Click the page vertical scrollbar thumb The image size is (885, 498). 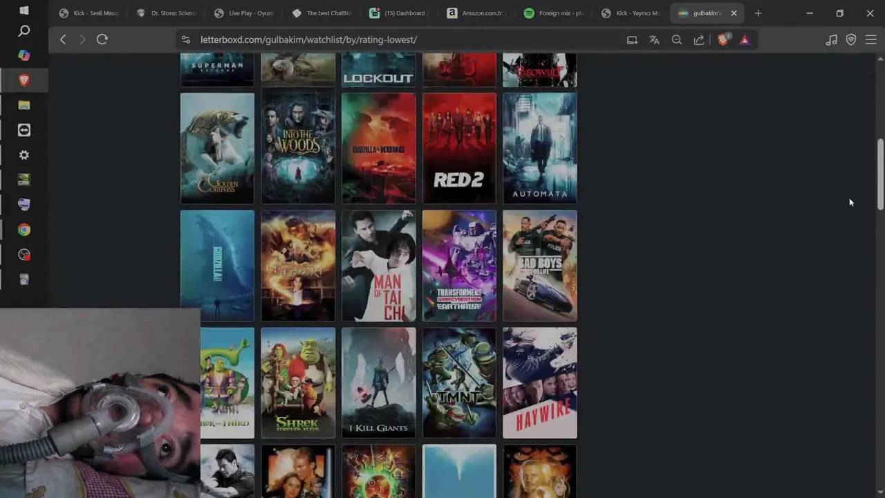[x=880, y=174]
